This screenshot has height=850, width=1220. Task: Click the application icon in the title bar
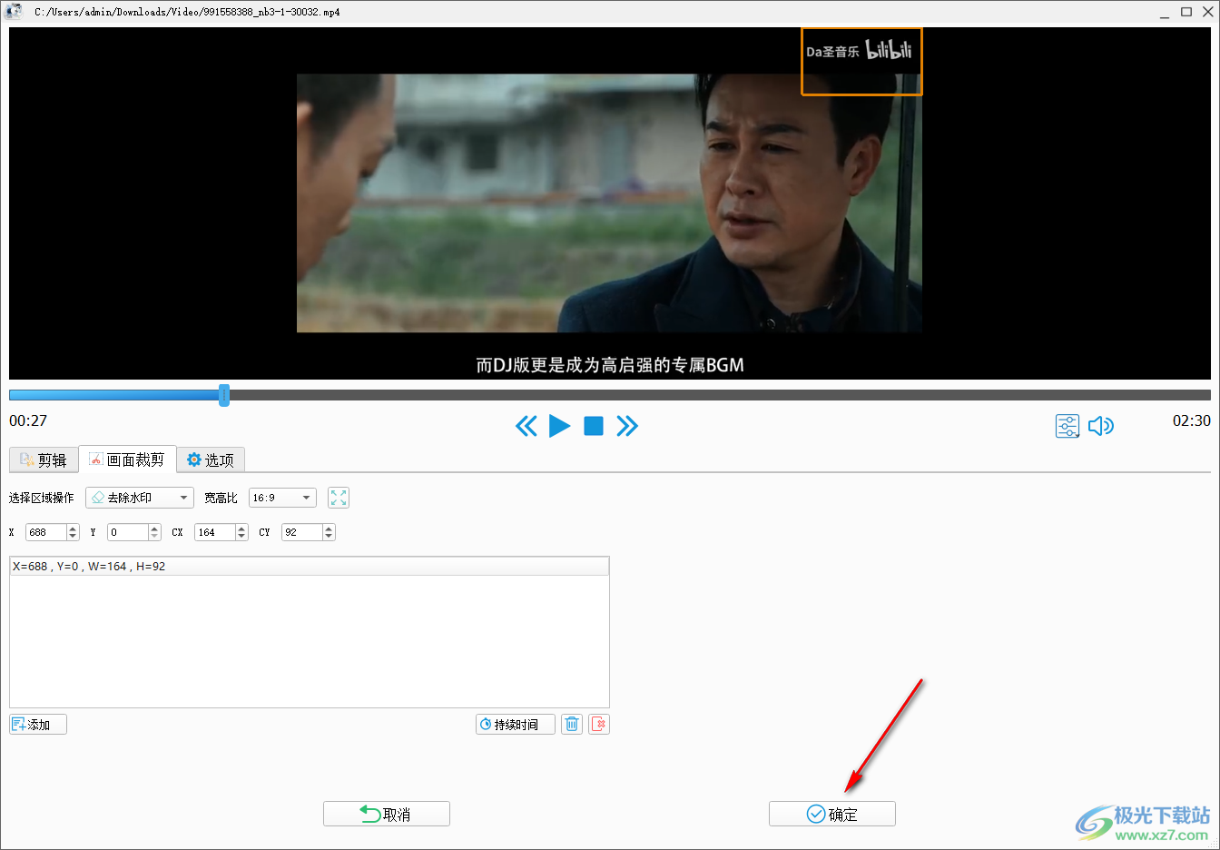(13, 12)
